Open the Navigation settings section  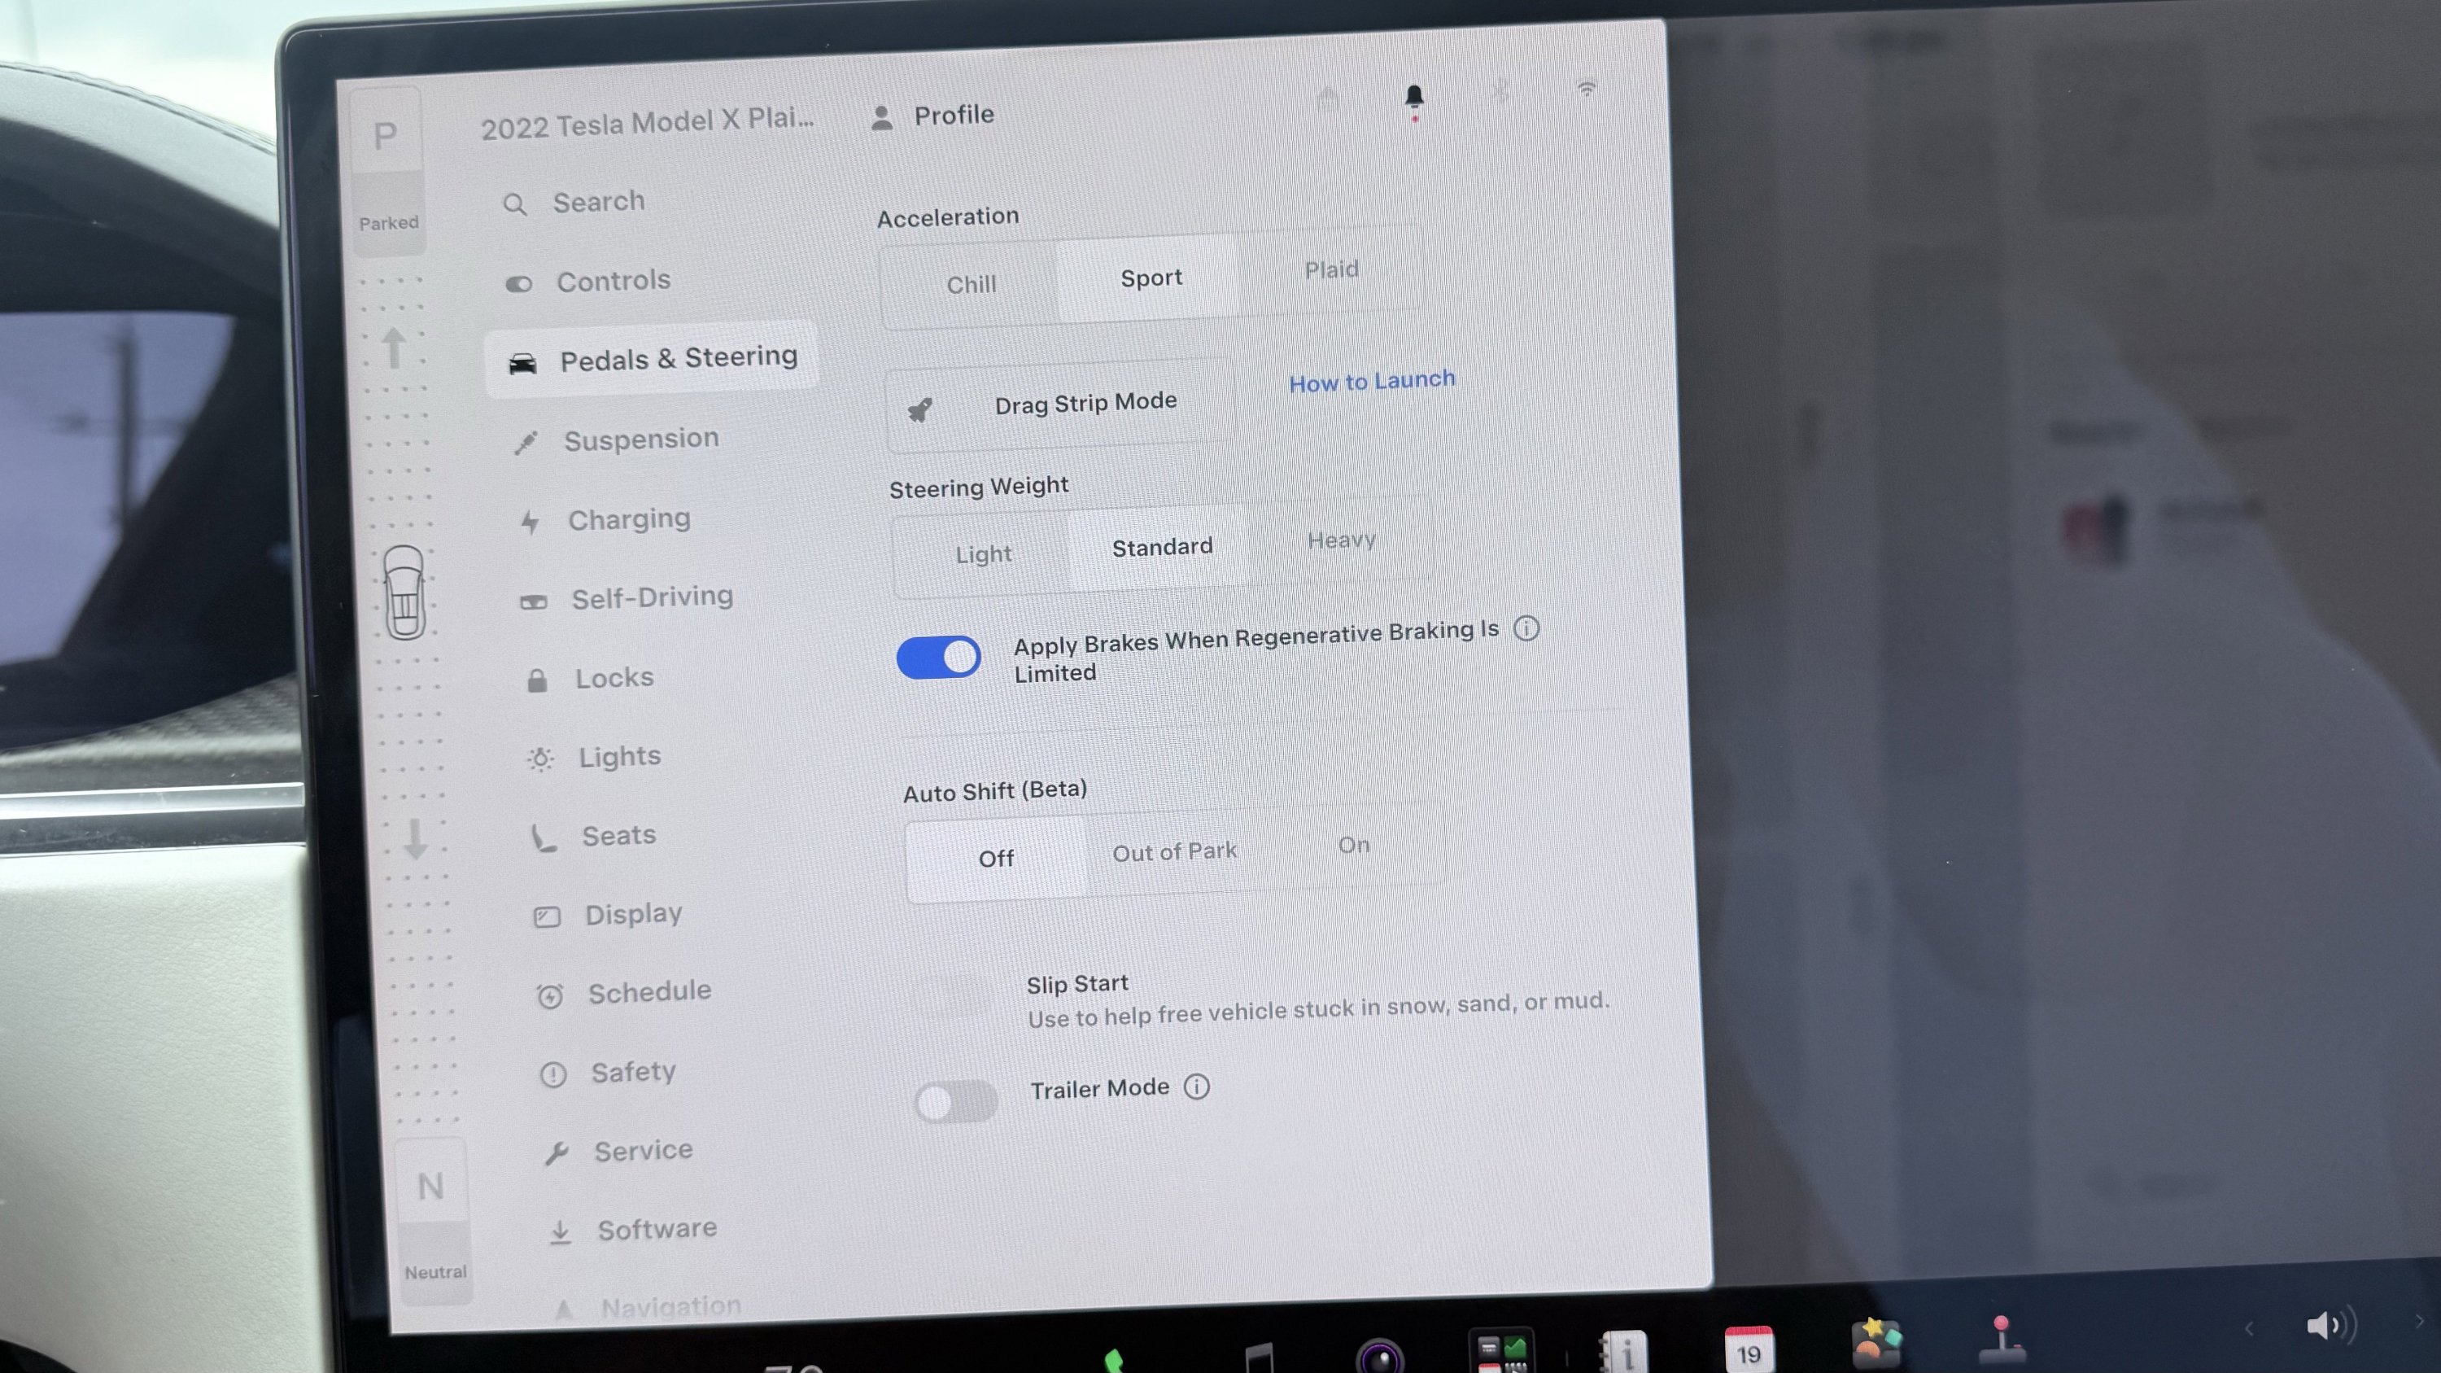pos(648,1308)
